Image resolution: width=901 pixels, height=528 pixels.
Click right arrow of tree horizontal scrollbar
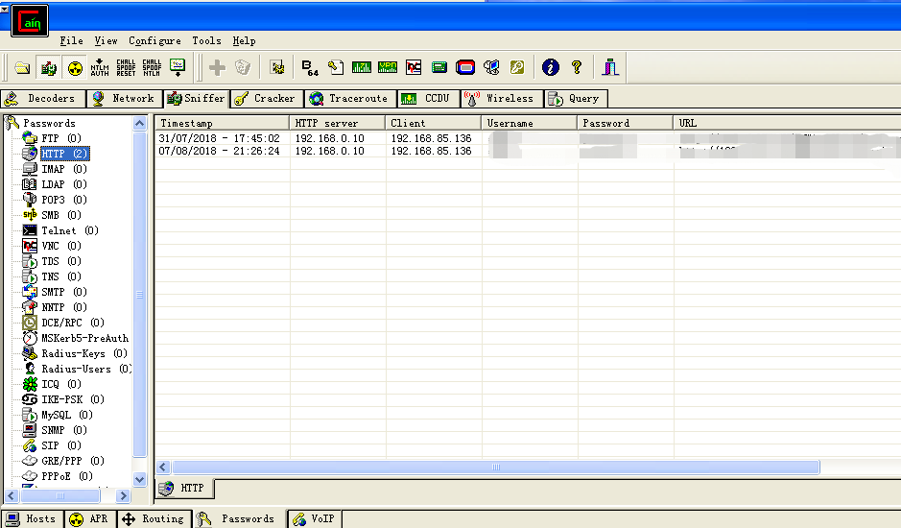(123, 495)
